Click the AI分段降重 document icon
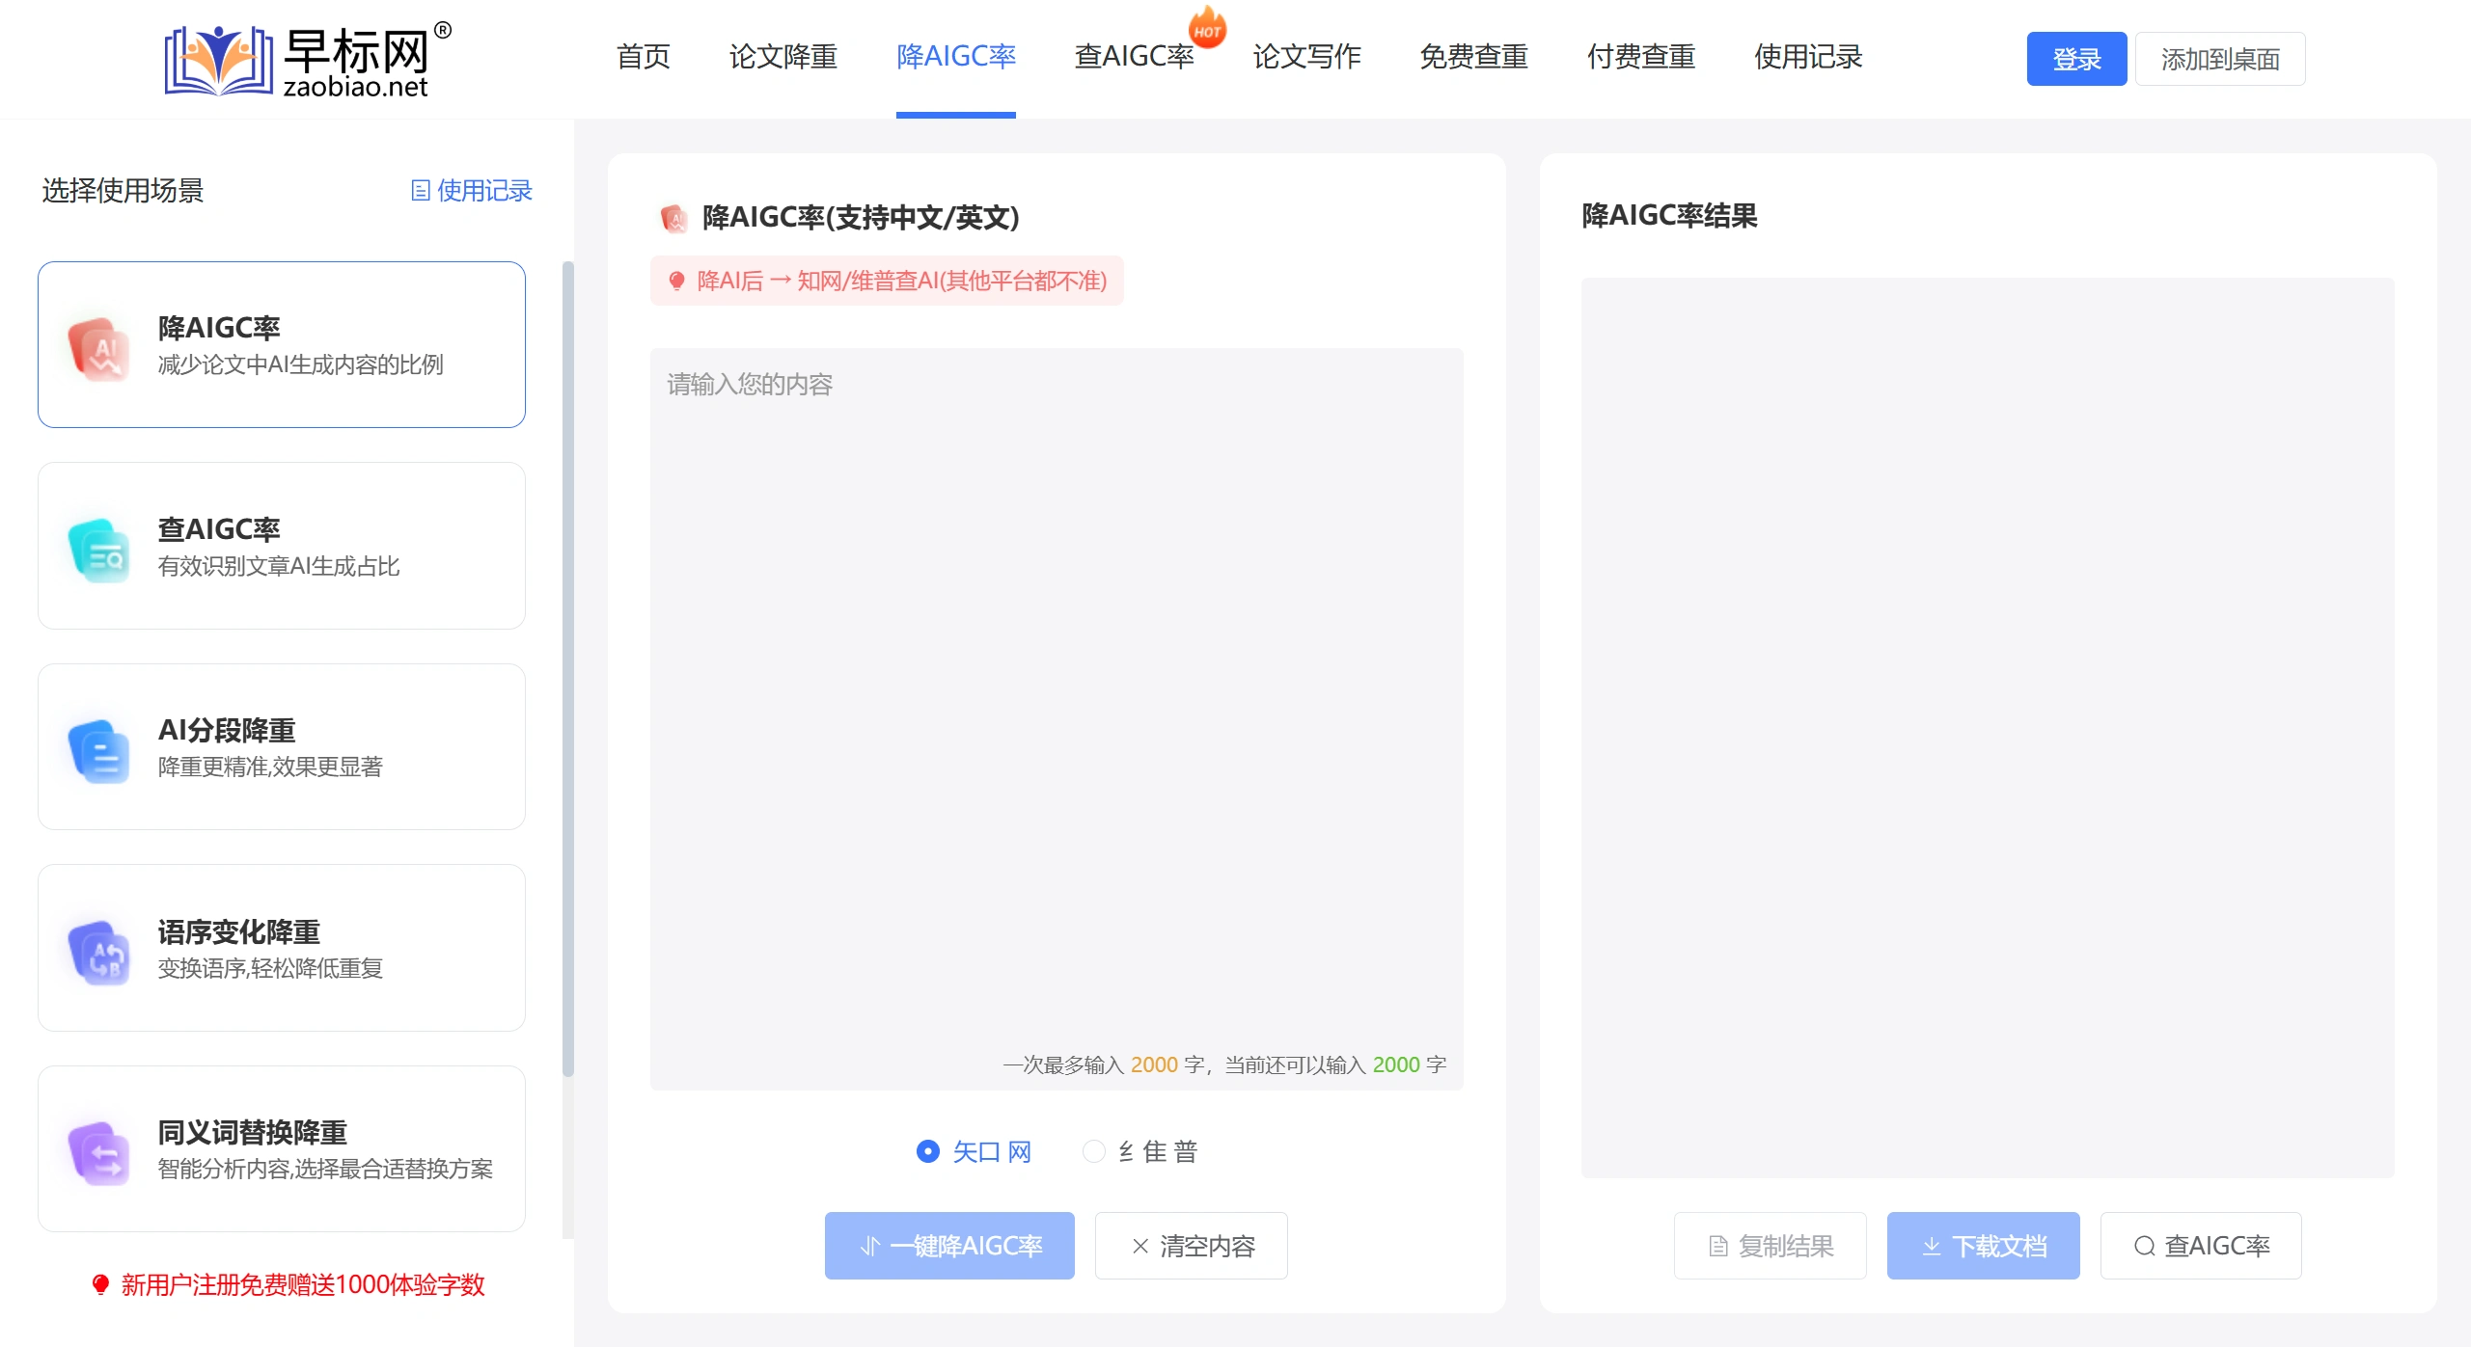 tap(99, 749)
